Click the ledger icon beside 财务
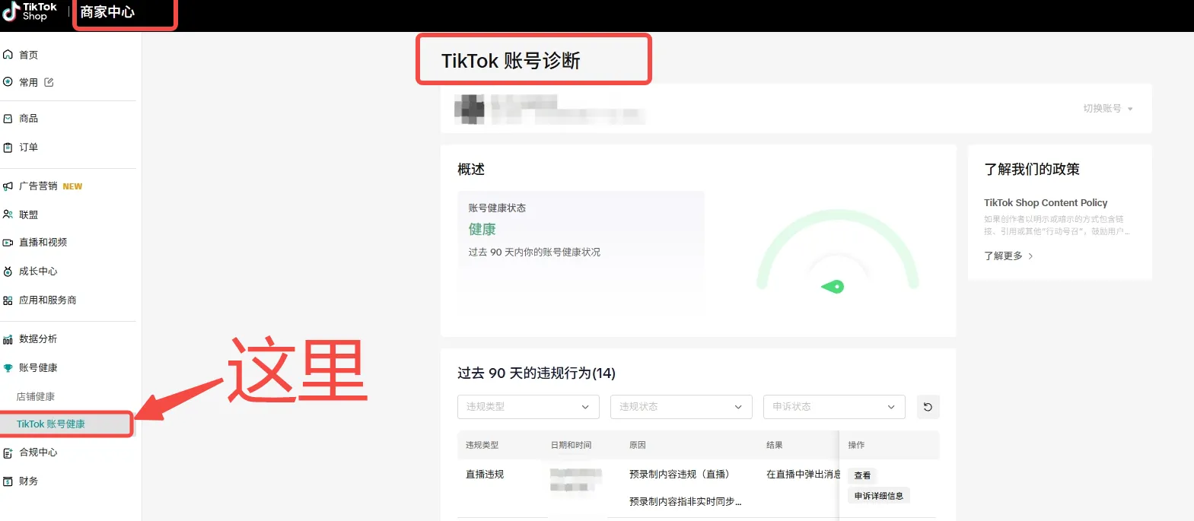Viewport: 1194px width, 521px height. click(x=8, y=481)
